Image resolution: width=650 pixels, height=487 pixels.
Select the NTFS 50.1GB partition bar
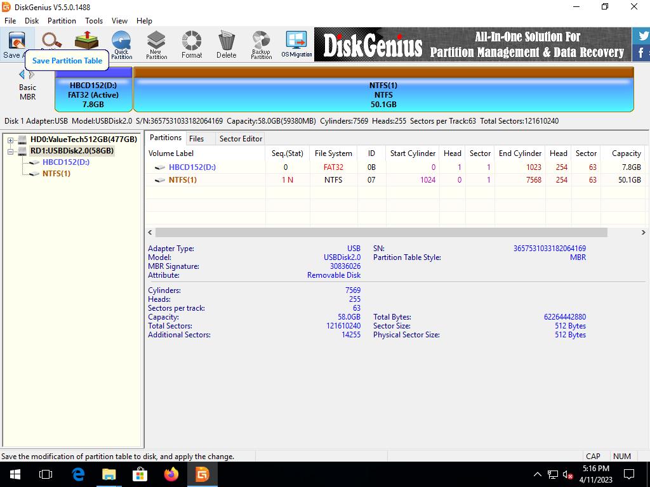(383, 94)
